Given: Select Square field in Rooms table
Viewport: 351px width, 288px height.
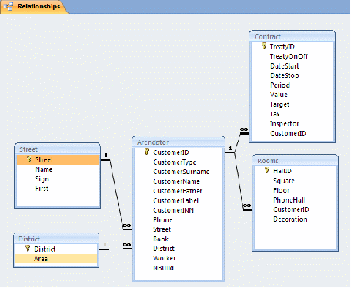Looking at the screenshot, I should pyautogui.click(x=284, y=181).
